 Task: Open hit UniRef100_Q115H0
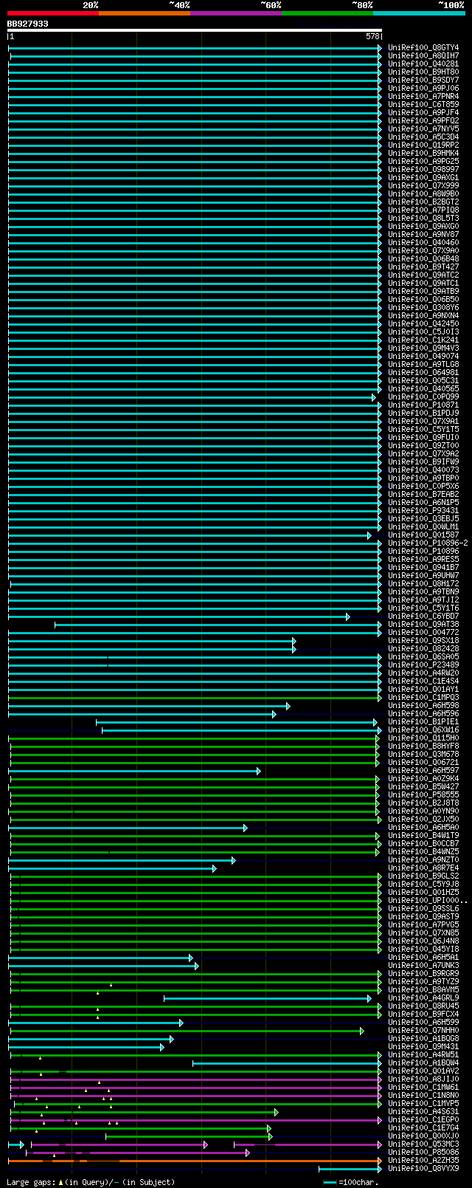tap(423, 738)
